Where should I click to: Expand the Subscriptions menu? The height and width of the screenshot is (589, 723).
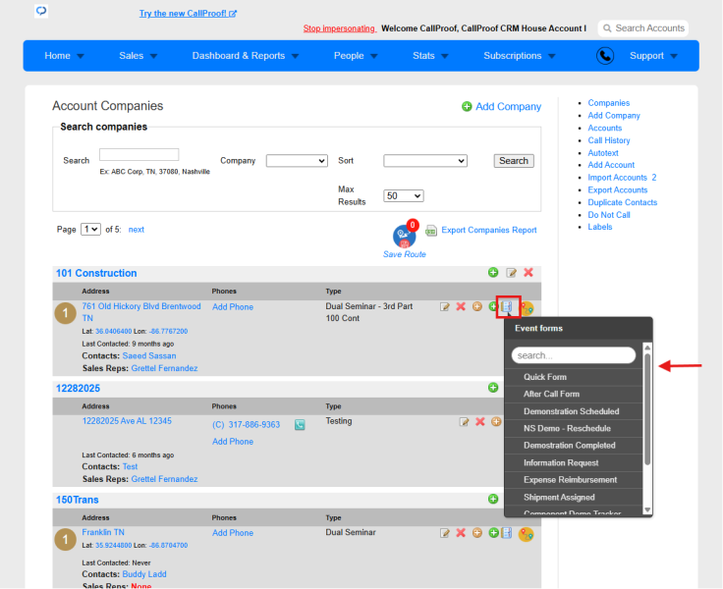tap(520, 56)
